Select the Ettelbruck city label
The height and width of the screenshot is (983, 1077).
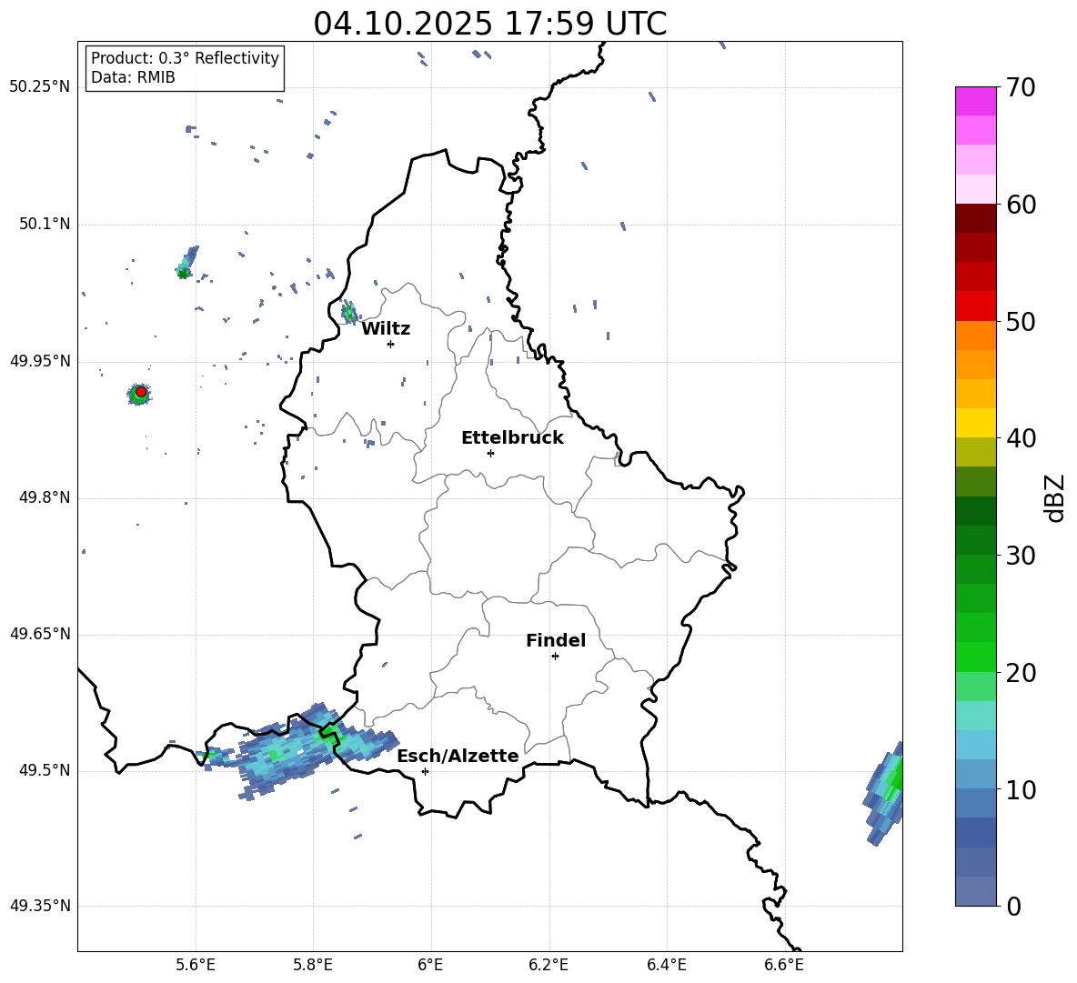coord(512,438)
